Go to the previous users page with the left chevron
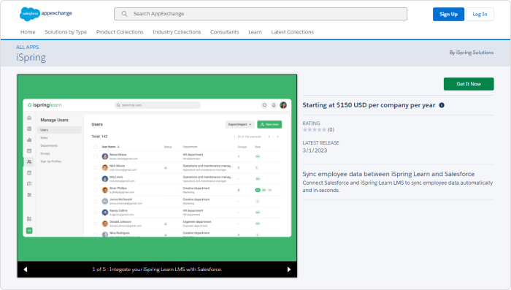Image resolution: width=511 pixels, height=290 pixels. (x=269, y=137)
